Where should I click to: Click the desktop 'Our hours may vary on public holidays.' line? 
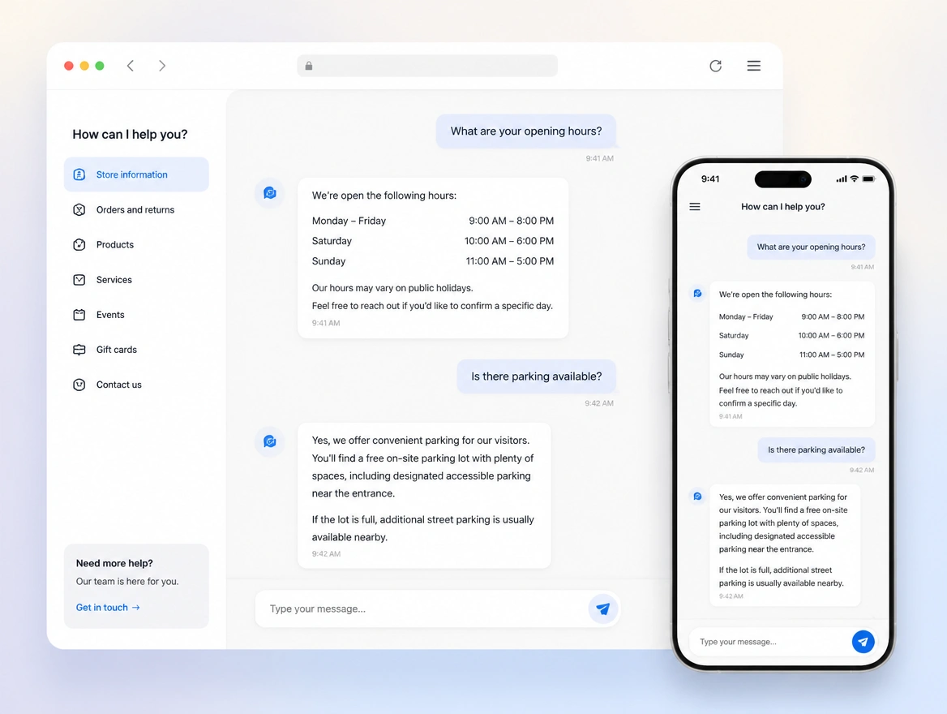pyautogui.click(x=392, y=288)
